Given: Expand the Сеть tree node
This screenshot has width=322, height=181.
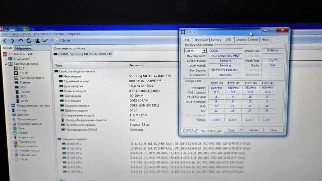Looking at the screenshot, I should coord(11,128).
